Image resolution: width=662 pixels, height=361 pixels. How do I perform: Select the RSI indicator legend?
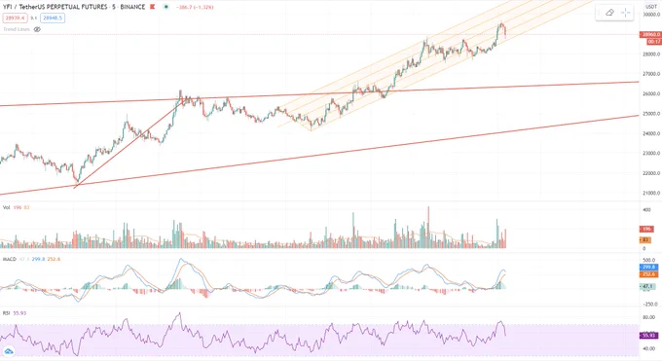(x=7, y=313)
